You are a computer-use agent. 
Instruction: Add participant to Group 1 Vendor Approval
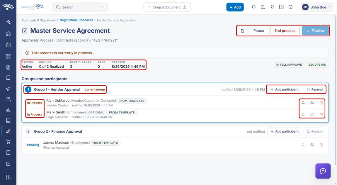284,89
